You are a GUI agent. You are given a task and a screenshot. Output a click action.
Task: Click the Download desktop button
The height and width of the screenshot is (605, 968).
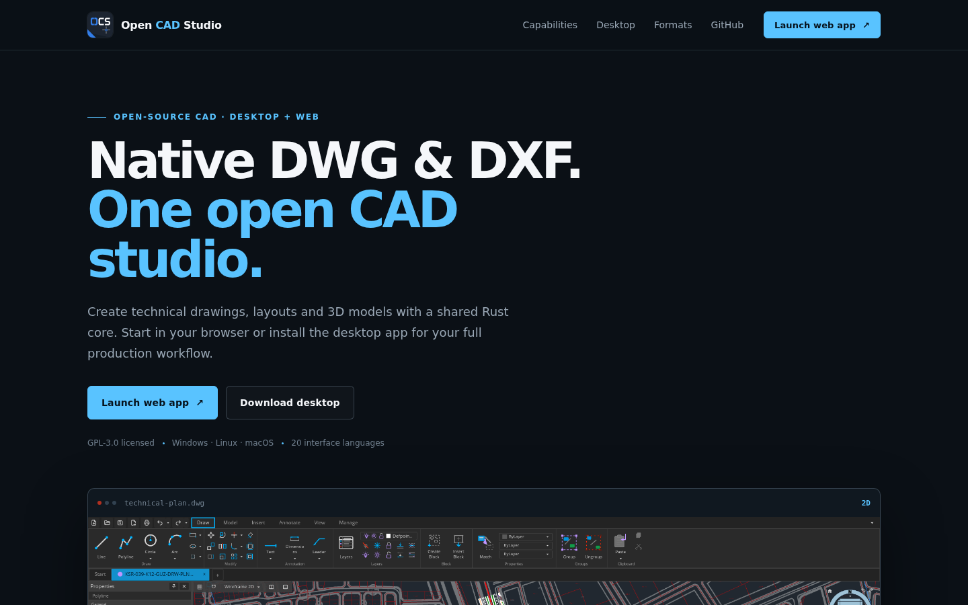(290, 403)
